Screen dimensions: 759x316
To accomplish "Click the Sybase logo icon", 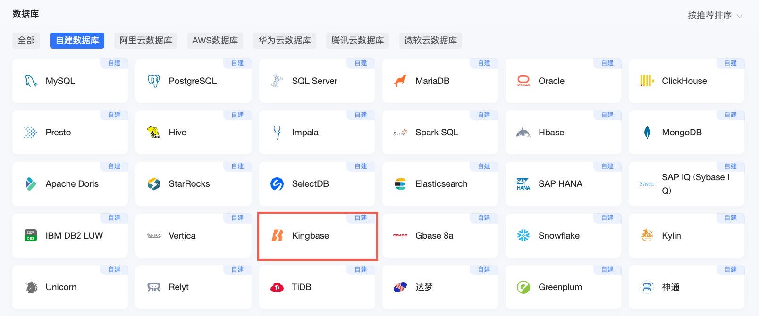I will tap(647, 184).
